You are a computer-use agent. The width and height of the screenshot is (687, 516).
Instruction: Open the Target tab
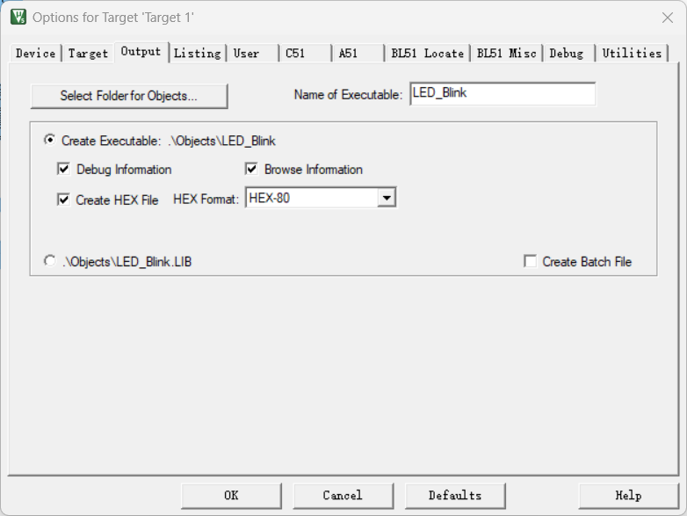point(88,54)
